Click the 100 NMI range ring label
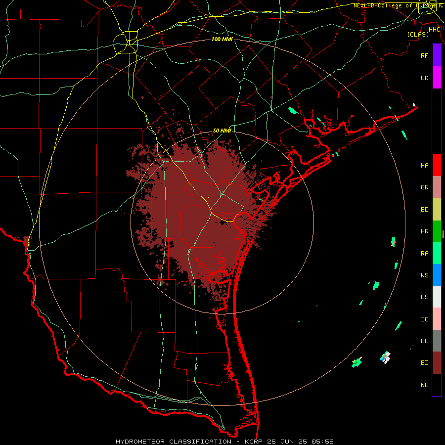This screenshot has height=445, width=445. (222, 39)
